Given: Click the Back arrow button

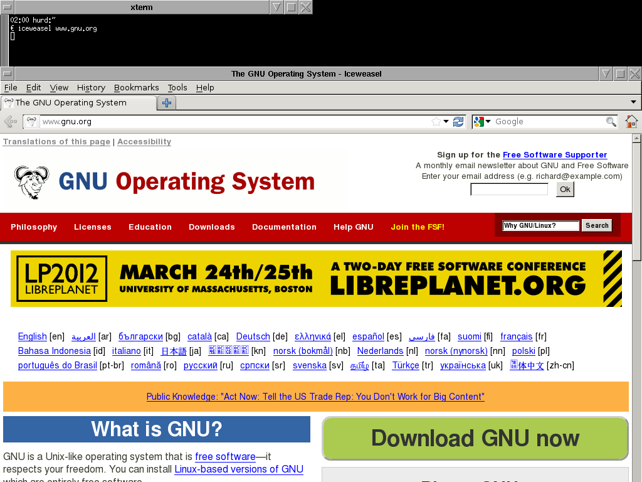Looking at the screenshot, I should (x=10, y=122).
